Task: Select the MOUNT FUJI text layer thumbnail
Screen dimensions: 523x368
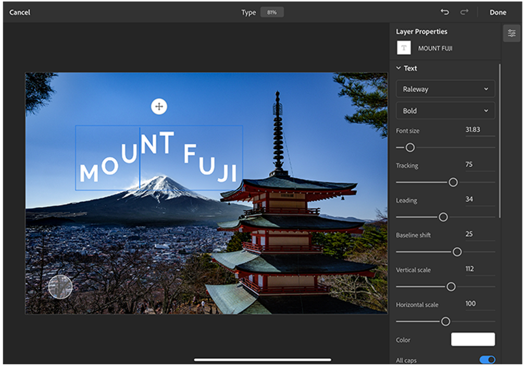Action: click(x=404, y=48)
